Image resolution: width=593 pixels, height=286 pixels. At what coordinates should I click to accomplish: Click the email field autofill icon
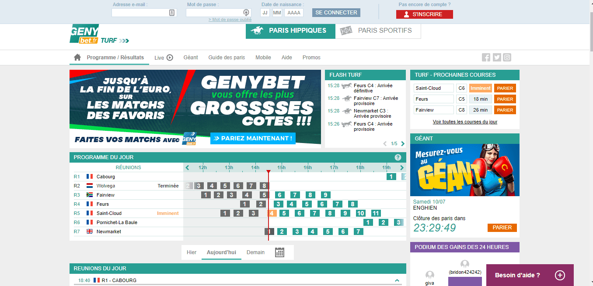pos(172,13)
